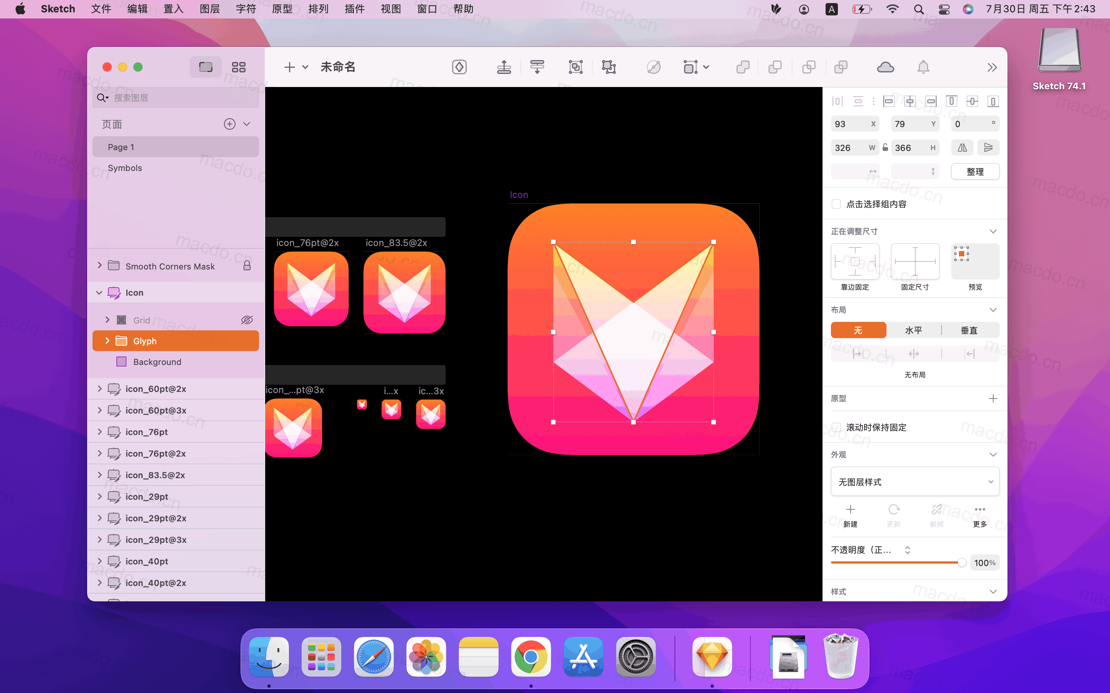This screenshot has height=693, width=1110.
Task: Click the Intersect boolean operation icon
Action: (x=809, y=67)
